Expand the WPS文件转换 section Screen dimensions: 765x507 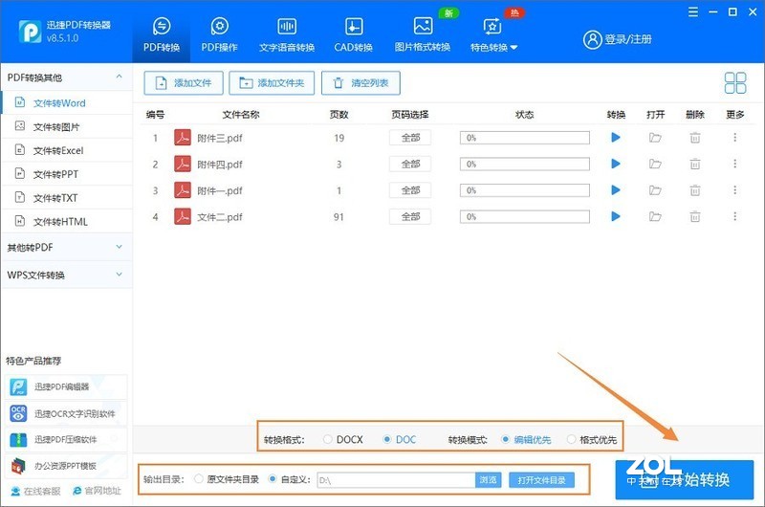pyautogui.click(x=119, y=275)
